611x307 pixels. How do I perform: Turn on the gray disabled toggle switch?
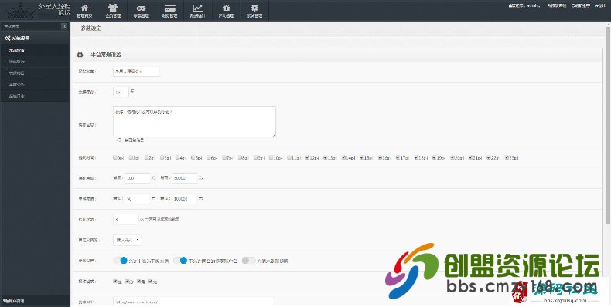click(x=248, y=261)
